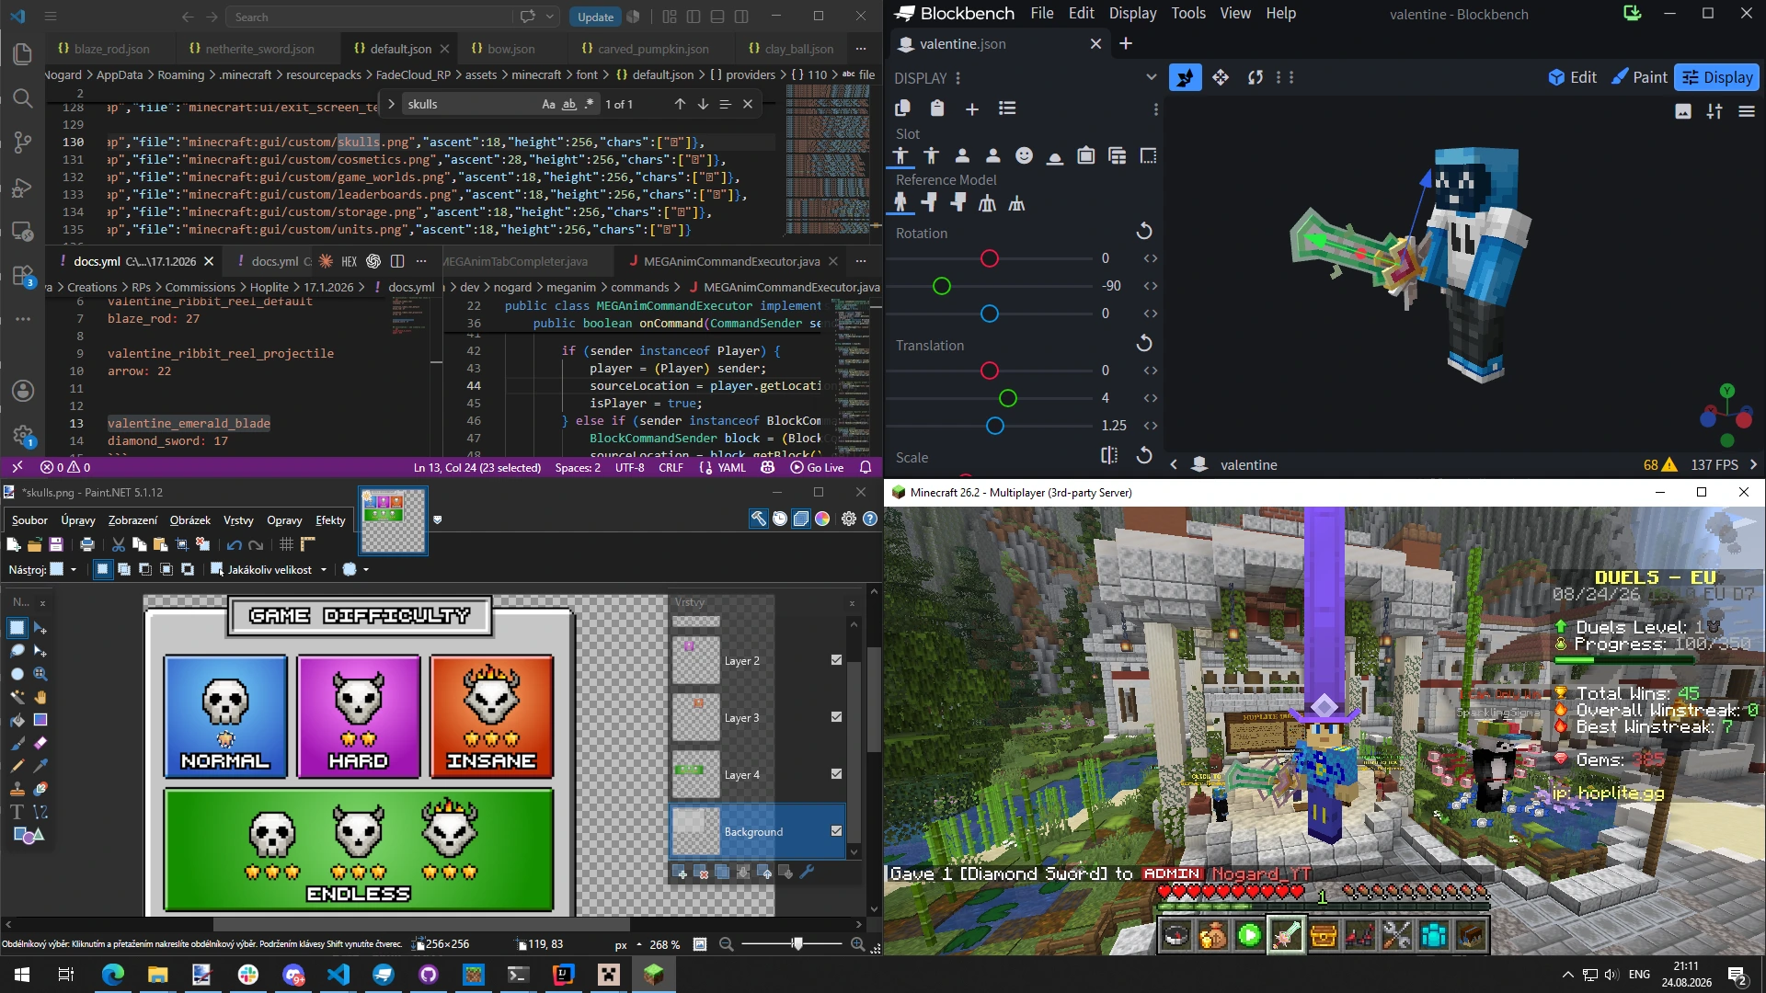Toggle Layer 2 visibility checkbox

point(836,659)
